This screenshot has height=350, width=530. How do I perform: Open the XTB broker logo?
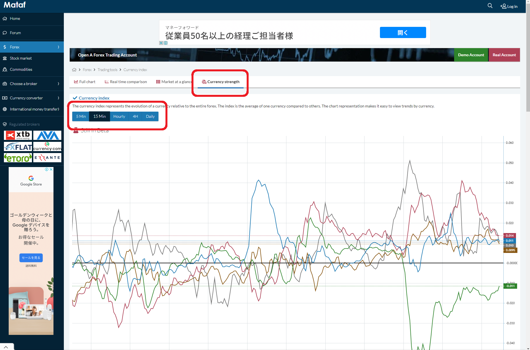click(x=18, y=135)
